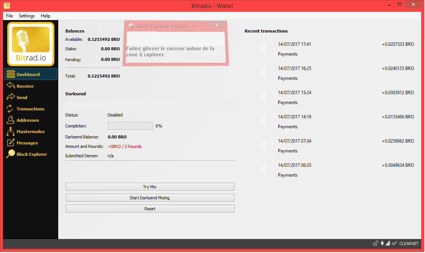The width and height of the screenshot is (425, 253).
Task: Click the Darksend status Disabled text
Action: point(115,115)
